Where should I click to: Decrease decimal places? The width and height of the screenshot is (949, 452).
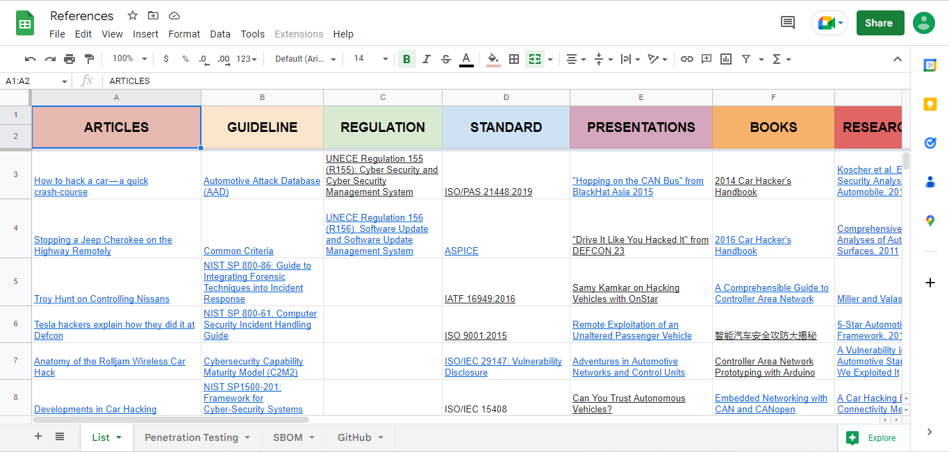pos(203,59)
